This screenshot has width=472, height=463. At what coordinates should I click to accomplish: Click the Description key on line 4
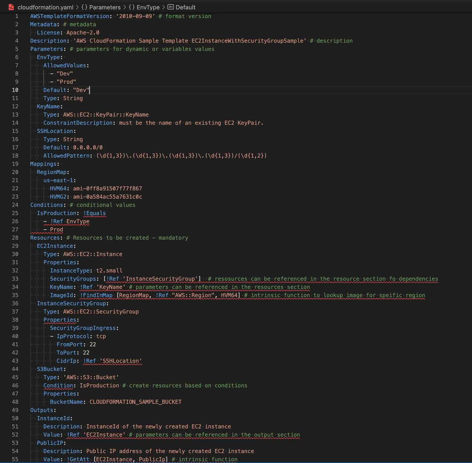[x=48, y=41]
